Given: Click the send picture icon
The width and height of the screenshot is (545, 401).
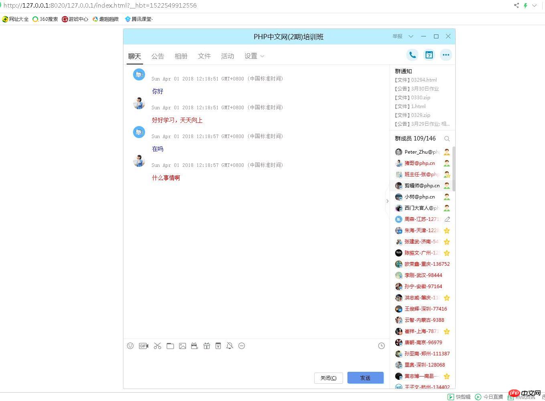Looking at the screenshot, I should [x=182, y=346].
